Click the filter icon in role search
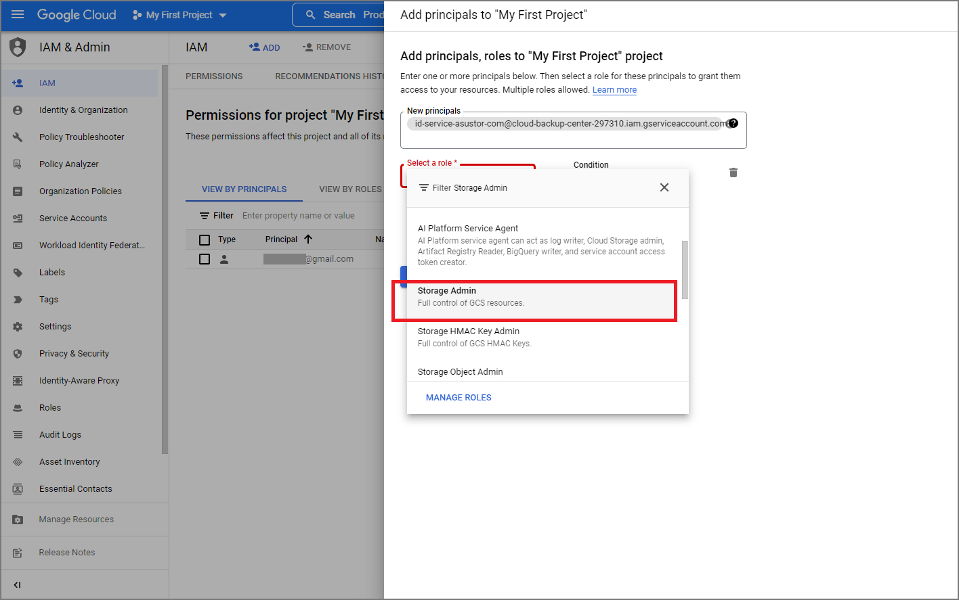Screen dimensions: 959x600 point(423,188)
